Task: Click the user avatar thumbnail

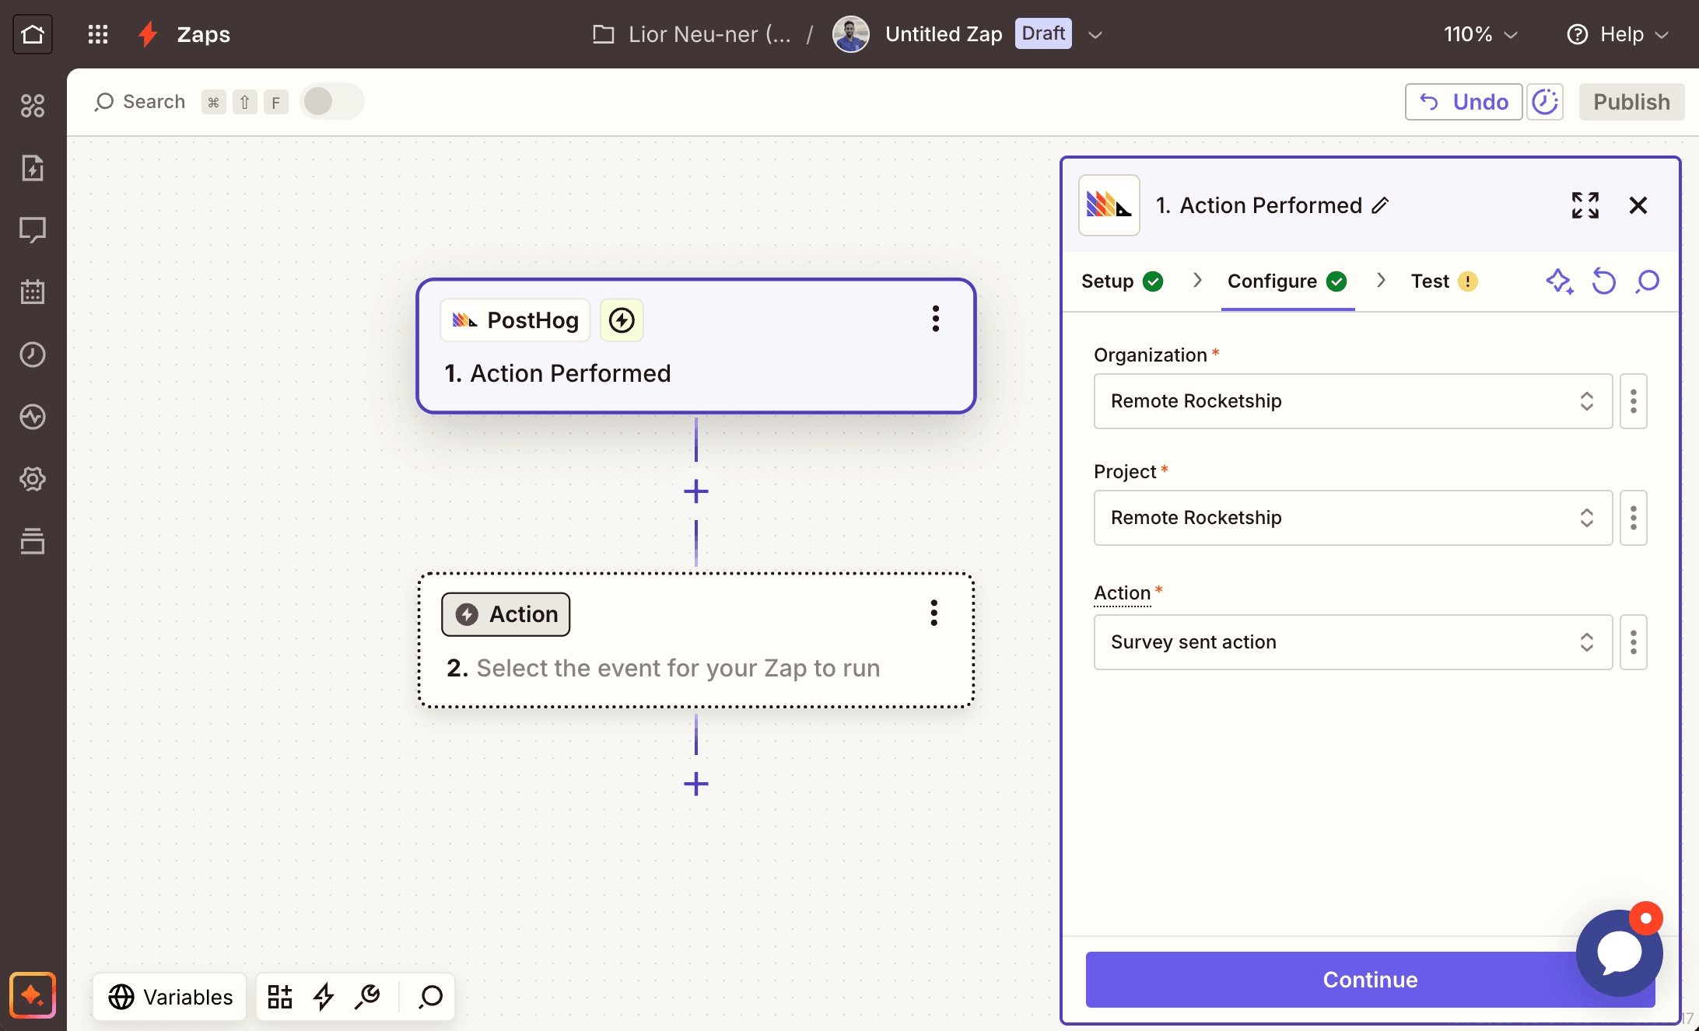Action: click(850, 34)
